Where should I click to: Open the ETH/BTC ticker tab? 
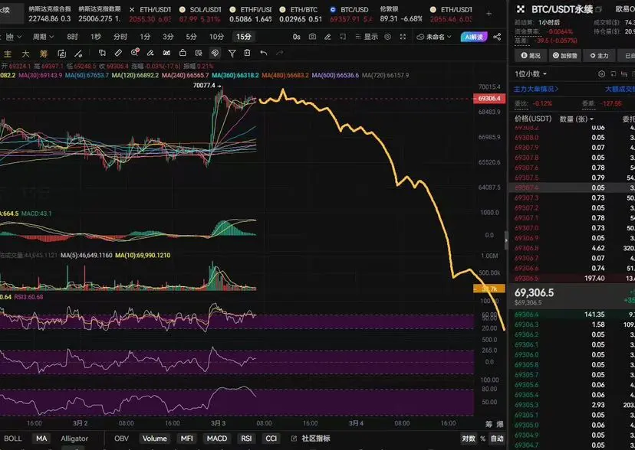click(x=300, y=14)
